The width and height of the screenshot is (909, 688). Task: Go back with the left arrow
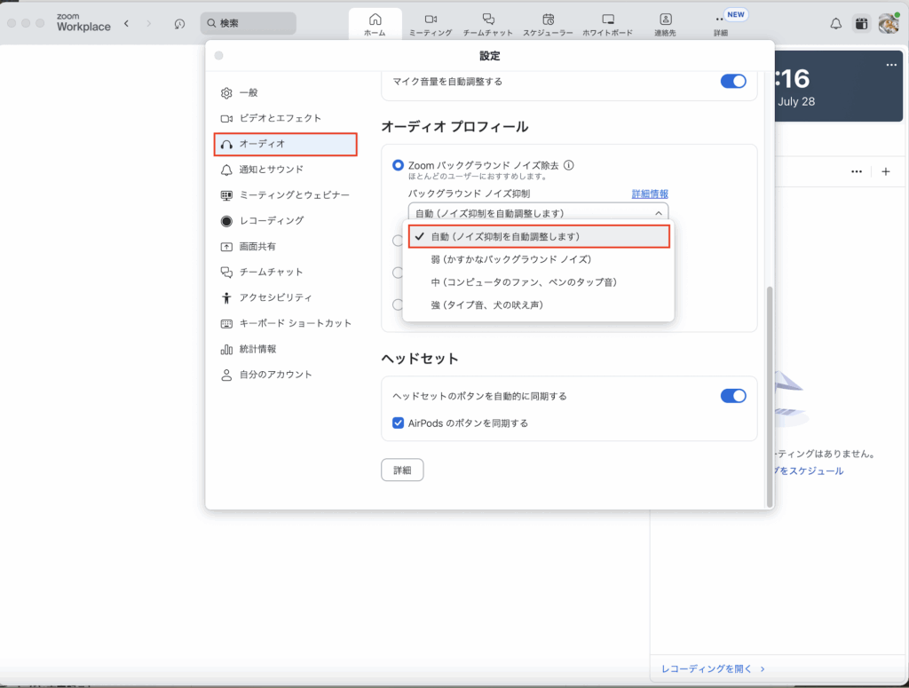point(126,23)
